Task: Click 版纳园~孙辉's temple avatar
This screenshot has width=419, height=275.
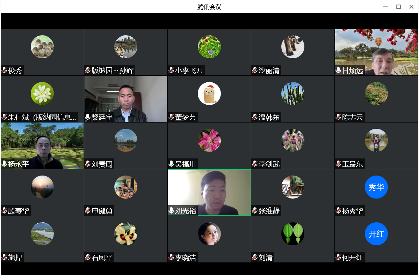Action: coord(126,47)
